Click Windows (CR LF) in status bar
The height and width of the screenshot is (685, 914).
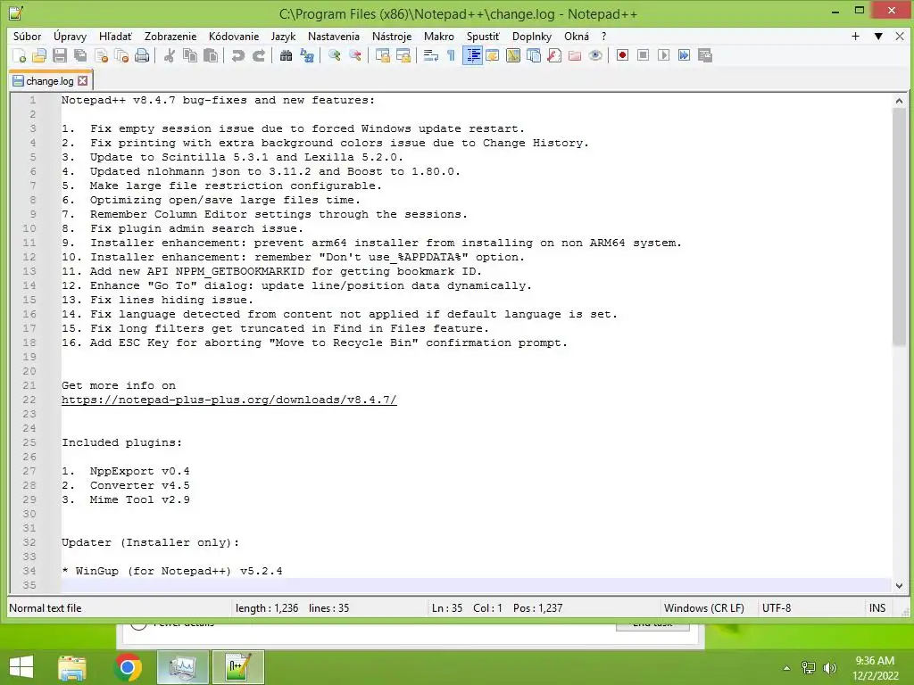pyautogui.click(x=703, y=608)
